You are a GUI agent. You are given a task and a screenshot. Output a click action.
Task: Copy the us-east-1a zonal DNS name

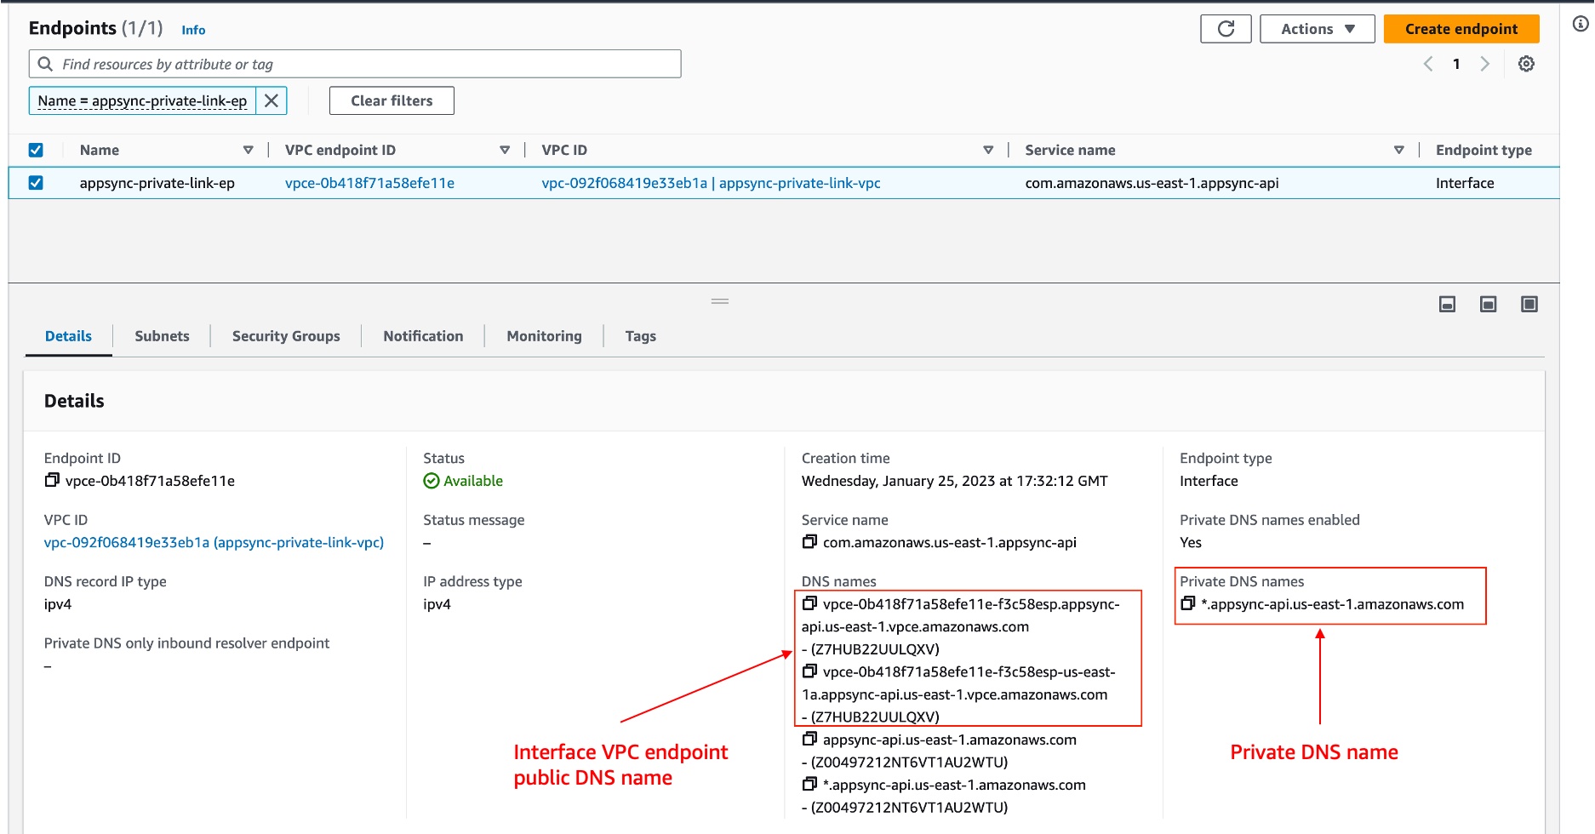click(809, 671)
